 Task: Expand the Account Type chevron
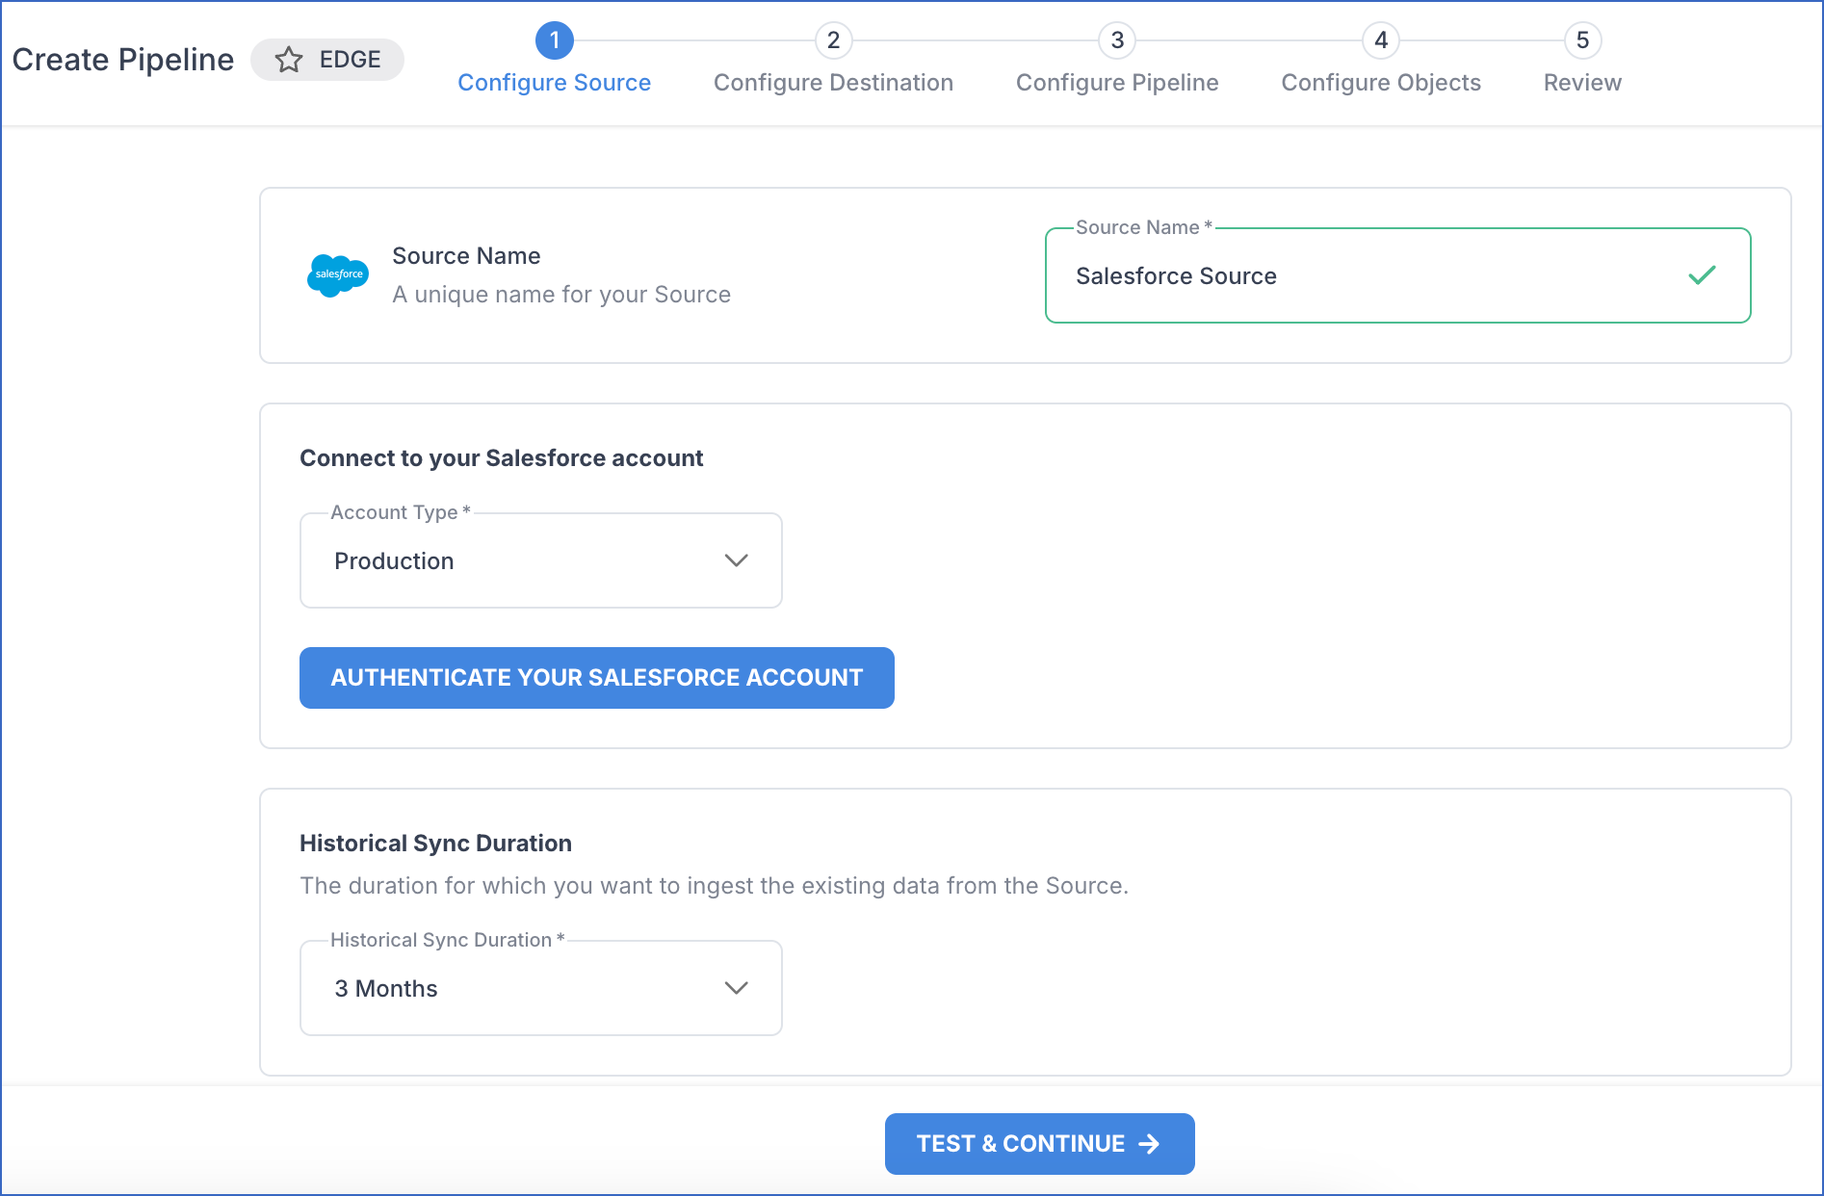736,560
